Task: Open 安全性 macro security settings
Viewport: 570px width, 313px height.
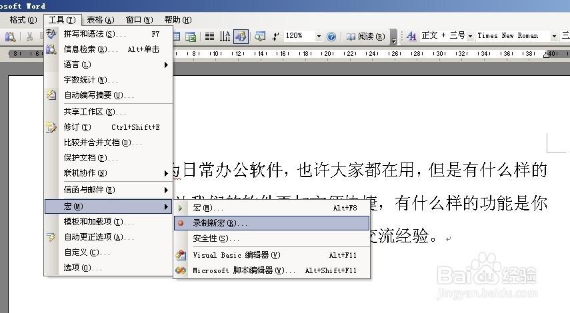Action: pyautogui.click(x=271, y=238)
